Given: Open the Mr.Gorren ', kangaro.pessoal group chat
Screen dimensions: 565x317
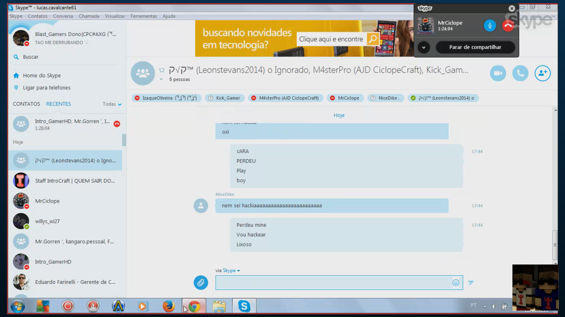Looking at the screenshot, I should pos(65,241).
